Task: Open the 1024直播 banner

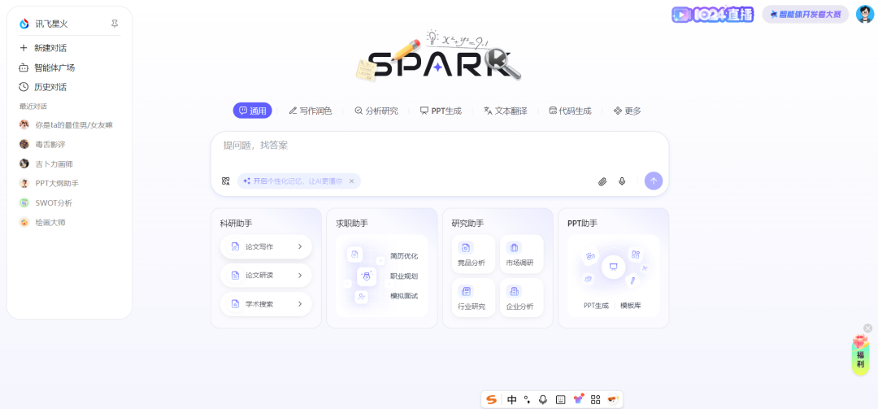Action: tap(713, 14)
